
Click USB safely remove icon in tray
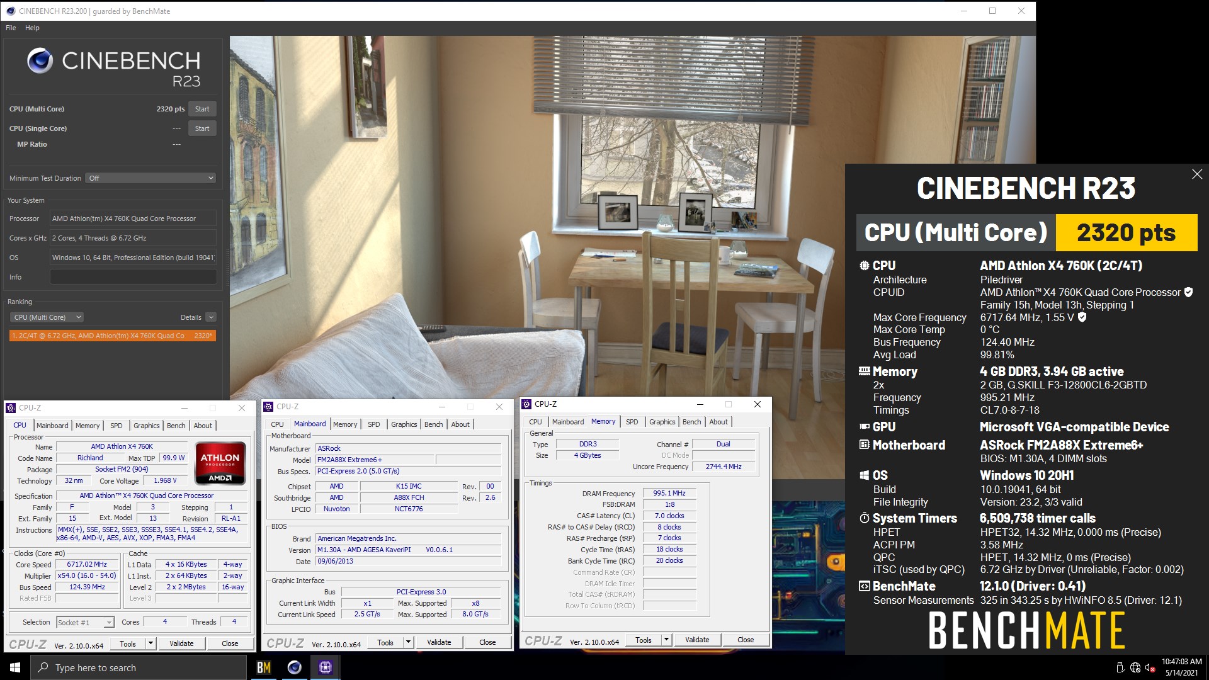click(1120, 667)
